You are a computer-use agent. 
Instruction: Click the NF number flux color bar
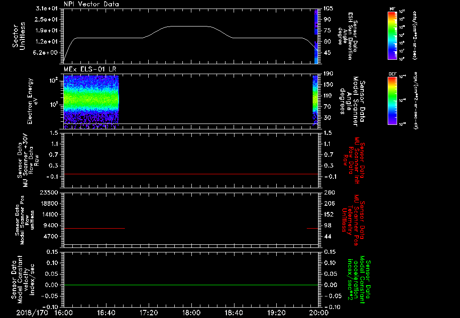(392, 35)
